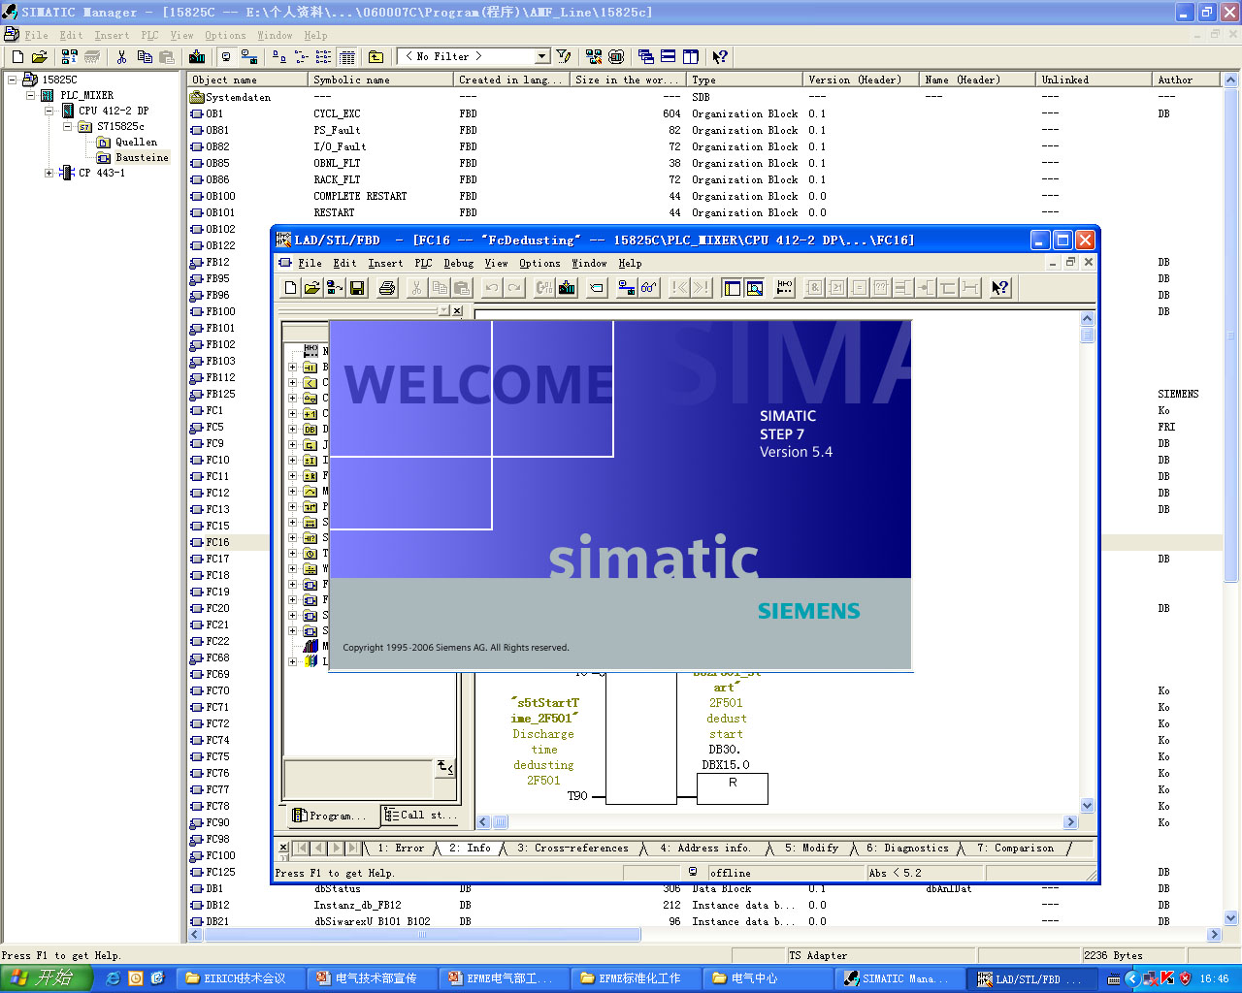Click Open Project icon in SIMATIC Manager toolbar
The image size is (1242, 993).
(x=40, y=57)
